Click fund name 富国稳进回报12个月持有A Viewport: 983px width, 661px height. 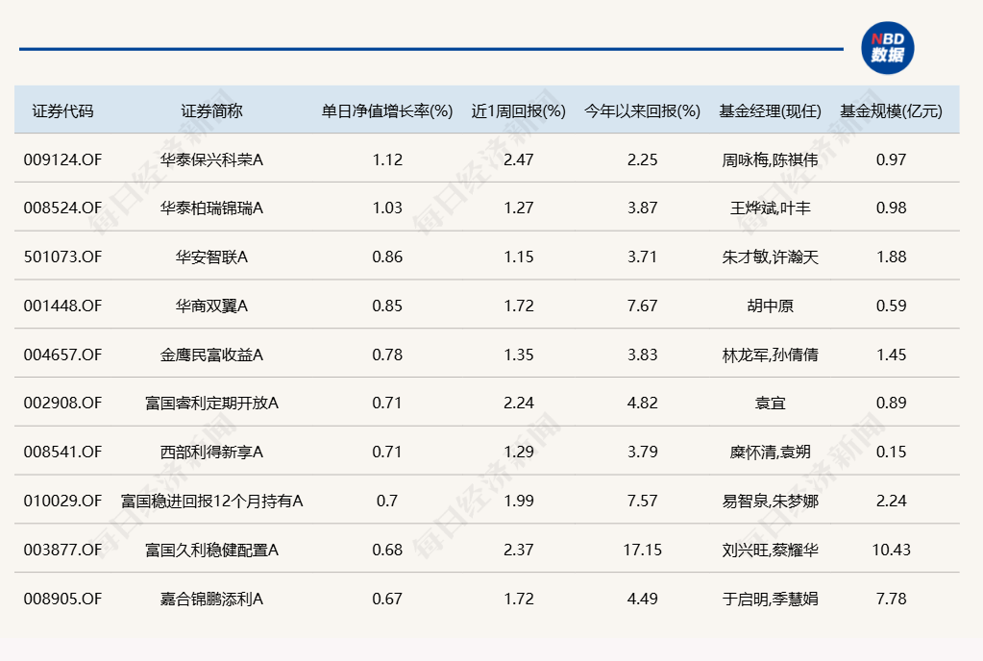[212, 501]
